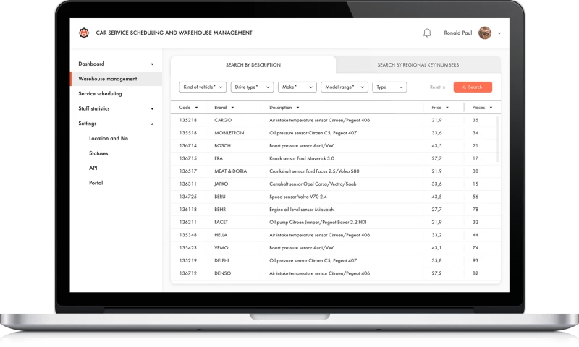Select code 135218 cell
This screenshot has height=347, width=579.
tap(188, 120)
